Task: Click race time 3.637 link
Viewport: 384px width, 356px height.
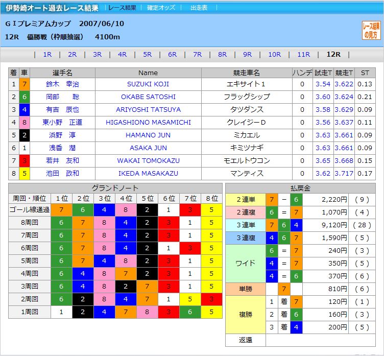Action: (344, 123)
